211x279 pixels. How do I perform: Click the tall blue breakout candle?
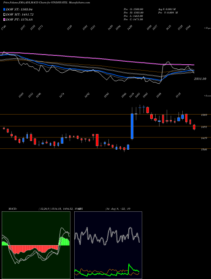click(132, 126)
